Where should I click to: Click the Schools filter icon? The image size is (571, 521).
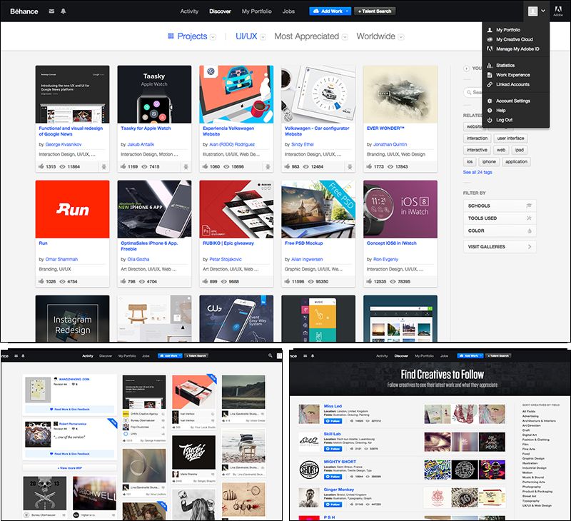point(529,206)
